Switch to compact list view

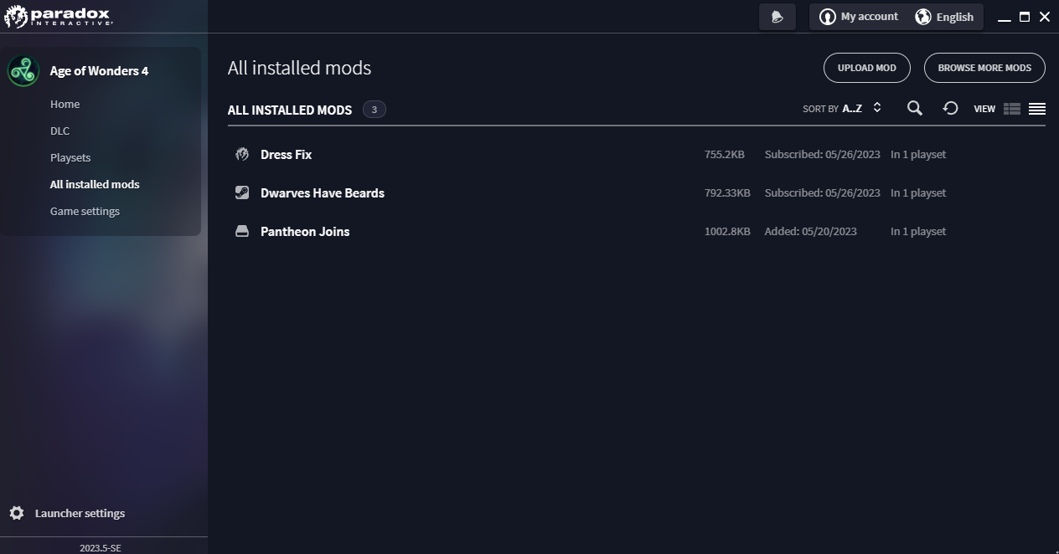coord(1037,109)
